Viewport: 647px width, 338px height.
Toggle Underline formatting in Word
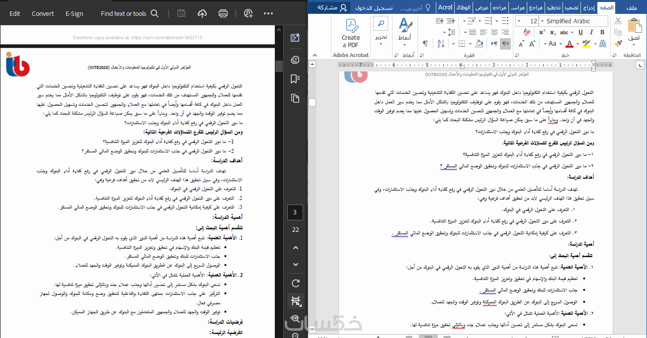[x=580, y=32]
